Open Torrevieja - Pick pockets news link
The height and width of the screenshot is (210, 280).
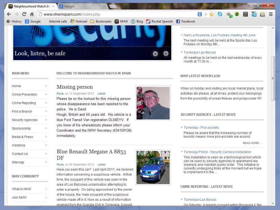coord(201,128)
